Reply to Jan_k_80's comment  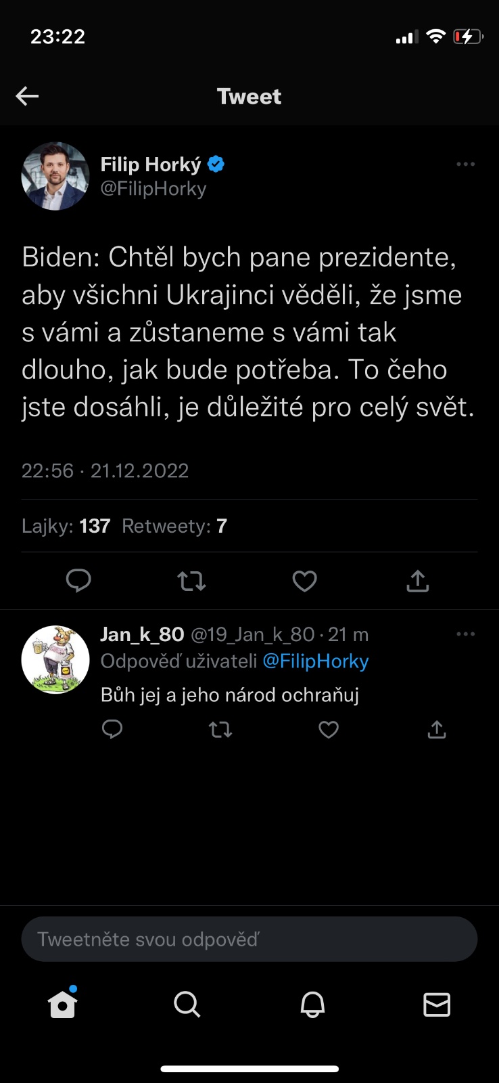point(112,730)
